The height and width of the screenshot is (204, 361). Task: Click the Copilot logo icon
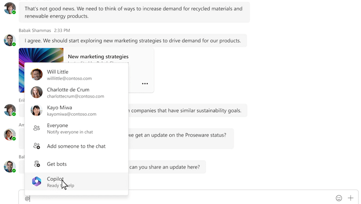[36, 182]
